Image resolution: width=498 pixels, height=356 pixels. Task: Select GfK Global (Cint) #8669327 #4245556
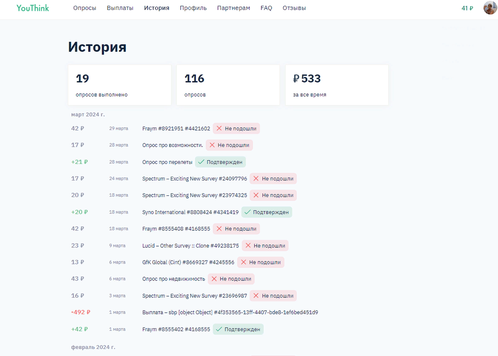(188, 262)
